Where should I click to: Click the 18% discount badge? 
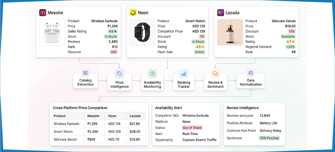tap(114, 52)
